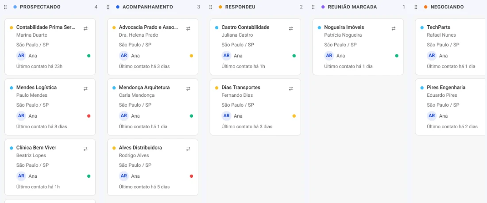Screen dimensions: 487x203
Task: Open the Dias Transportes card title
Action: point(241,88)
